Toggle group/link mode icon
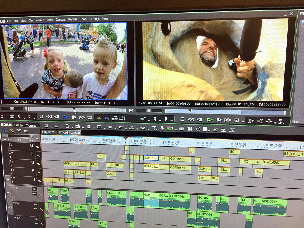The width and height of the screenshot is (304, 228). 19,131
